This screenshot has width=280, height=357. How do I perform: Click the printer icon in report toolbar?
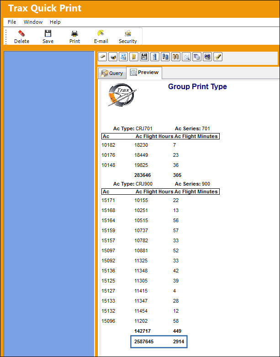pyautogui.click(x=113, y=57)
